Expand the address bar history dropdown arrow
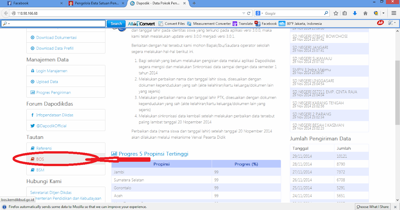The image size is (400, 210). (x=244, y=13)
